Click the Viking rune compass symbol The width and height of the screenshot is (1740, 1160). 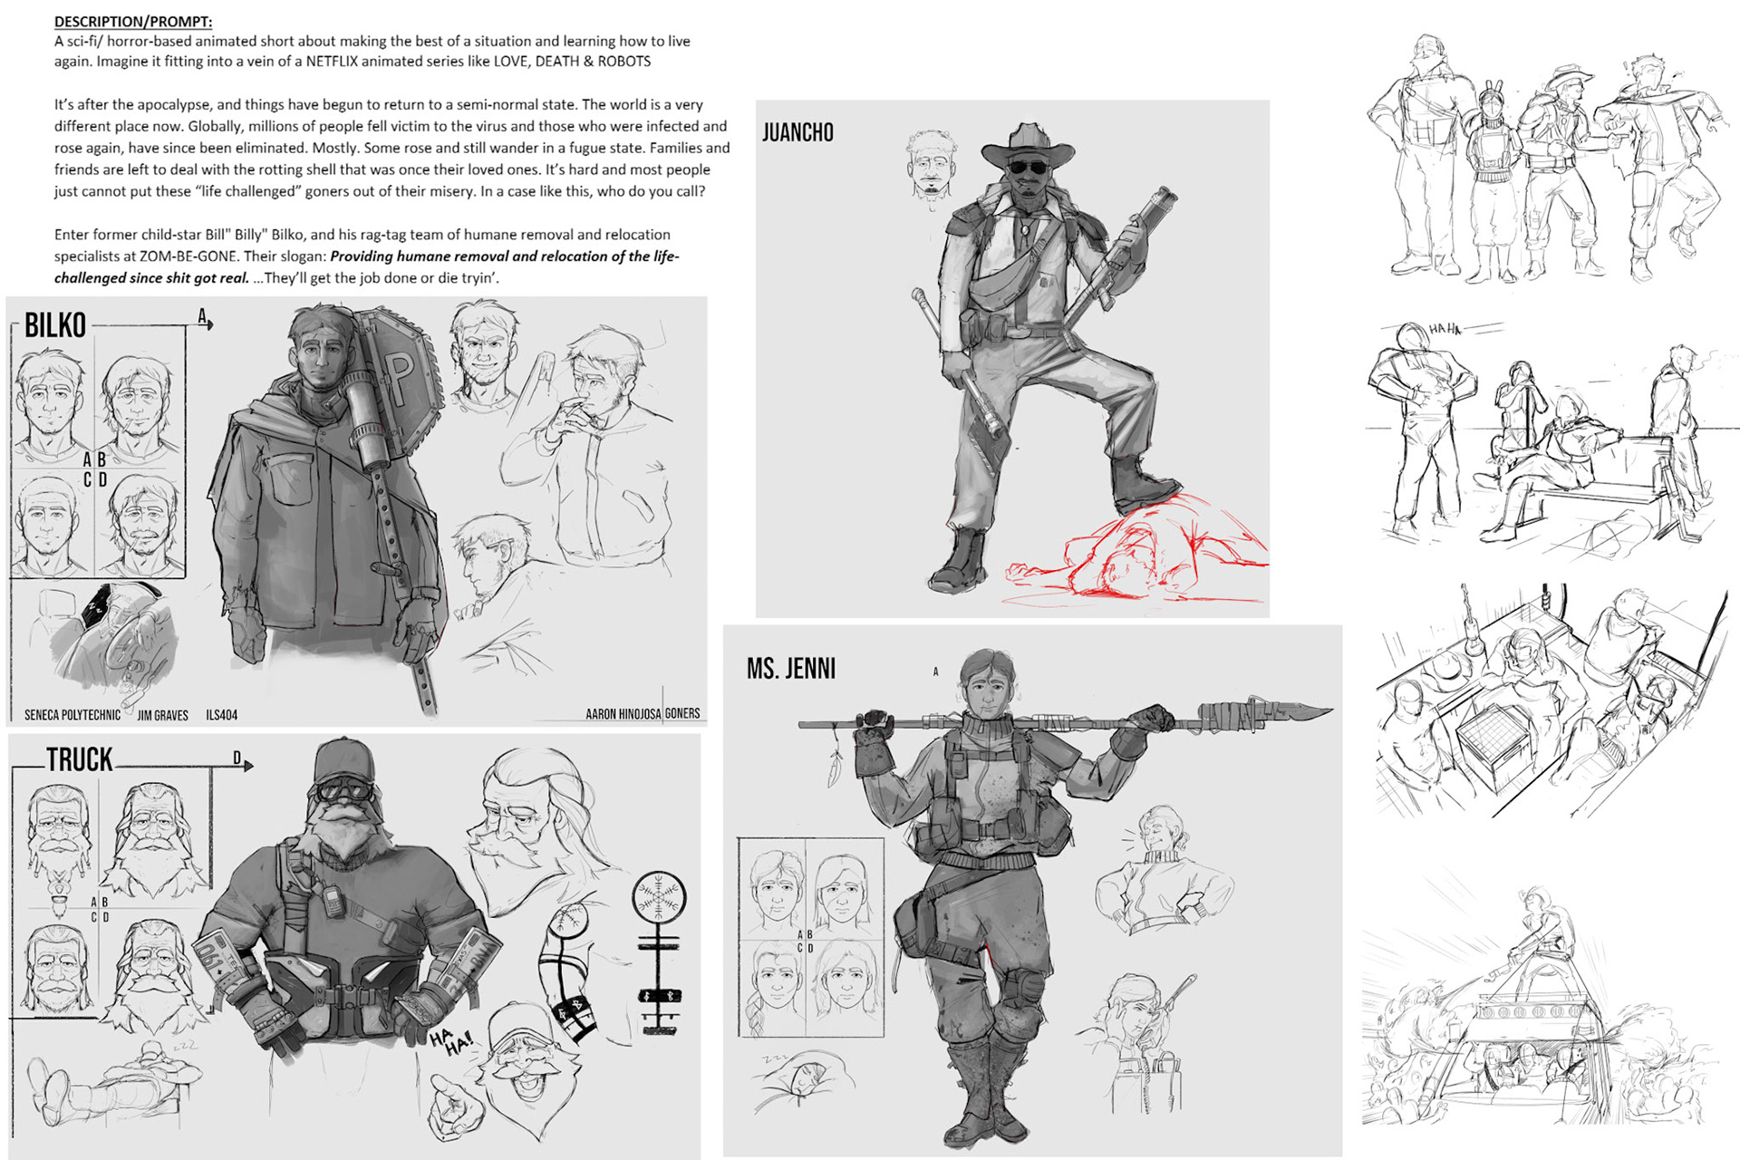[659, 898]
